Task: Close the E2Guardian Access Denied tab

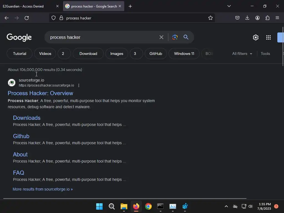Action: tap(57, 6)
